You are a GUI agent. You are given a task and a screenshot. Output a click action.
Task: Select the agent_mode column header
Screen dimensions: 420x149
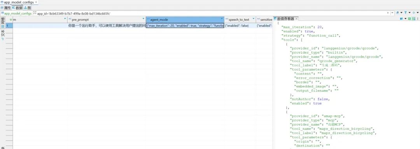click(x=185, y=19)
